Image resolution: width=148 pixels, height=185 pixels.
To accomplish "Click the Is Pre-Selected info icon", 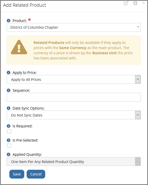I will click(x=9, y=140).
